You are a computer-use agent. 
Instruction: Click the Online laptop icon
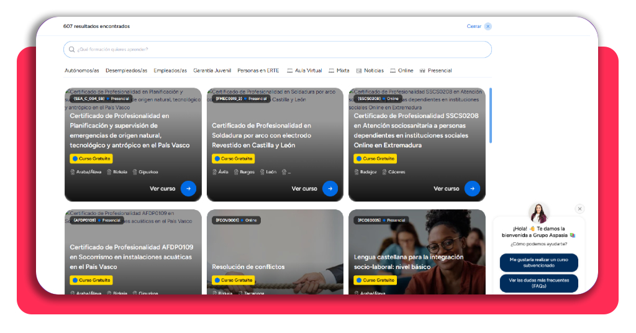[393, 71]
